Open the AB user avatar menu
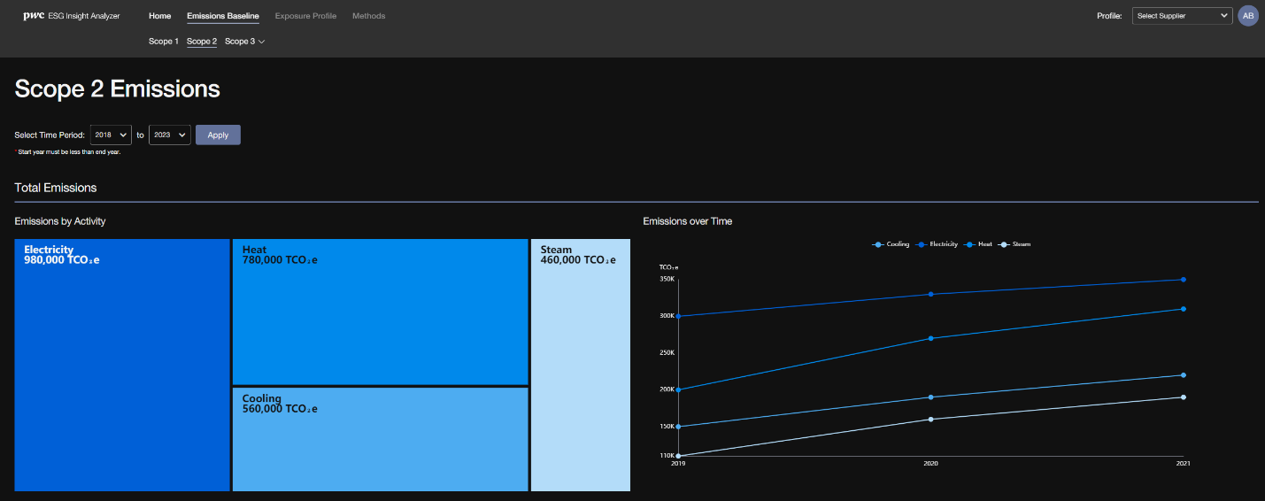This screenshot has width=1265, height=501. click(1248, 16)
